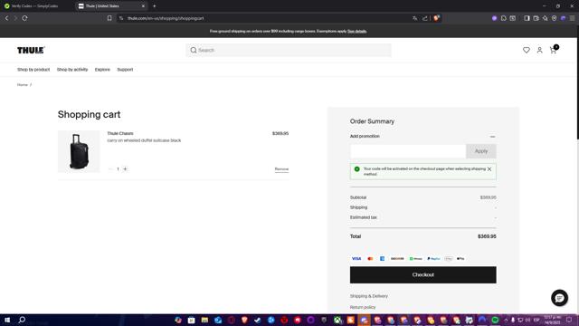This screenshot has width=579, height=326.
Task: Open the Xbox taskbar icon
Action: pos(337,320)
